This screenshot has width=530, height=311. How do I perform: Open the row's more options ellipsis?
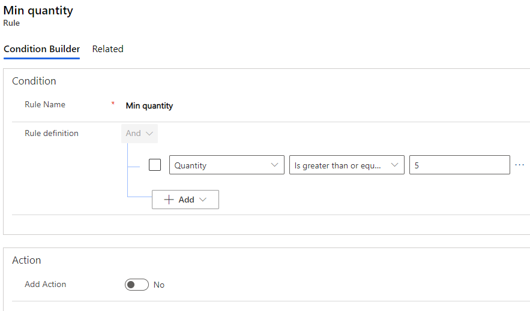[x=520, y=165]
